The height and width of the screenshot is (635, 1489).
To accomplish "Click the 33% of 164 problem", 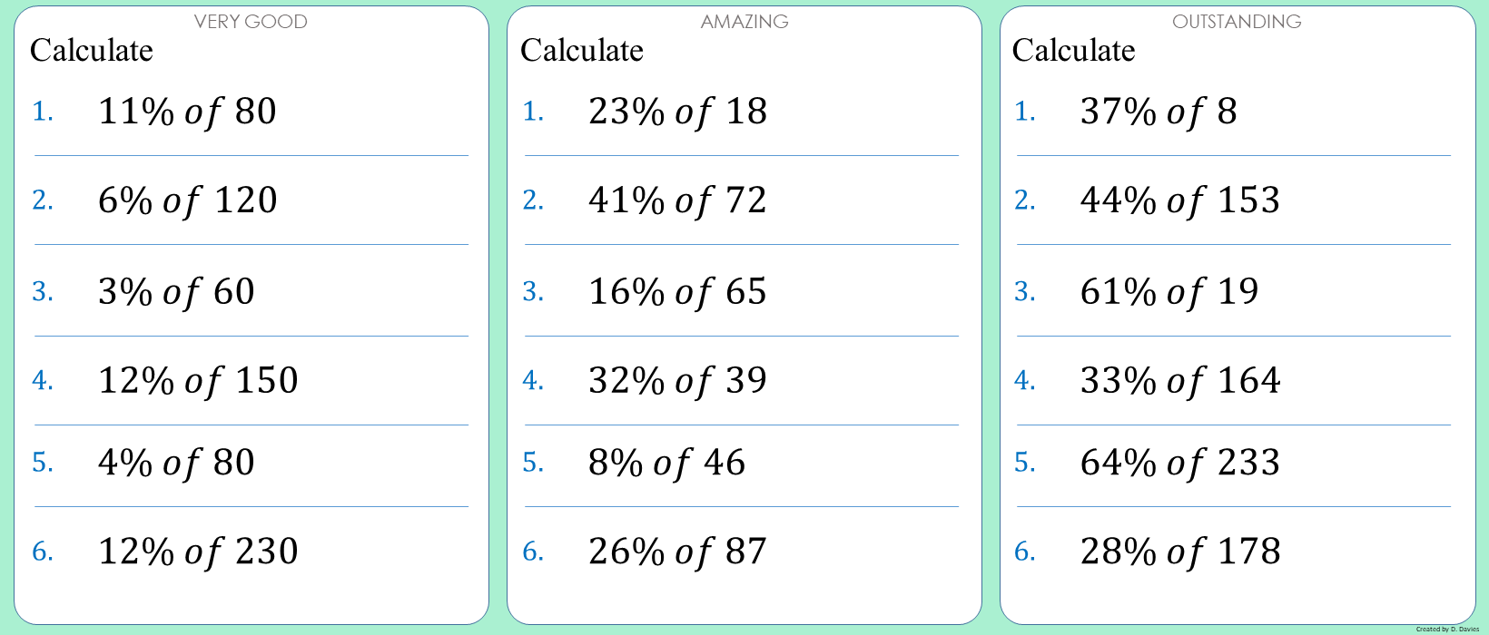I will tap(1180, 381).
